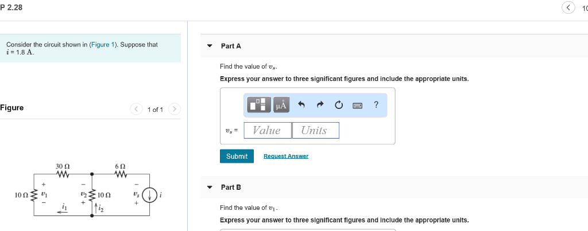Collapse the Part B section
Screen dimensions: 588x231
tap(210, 187)
